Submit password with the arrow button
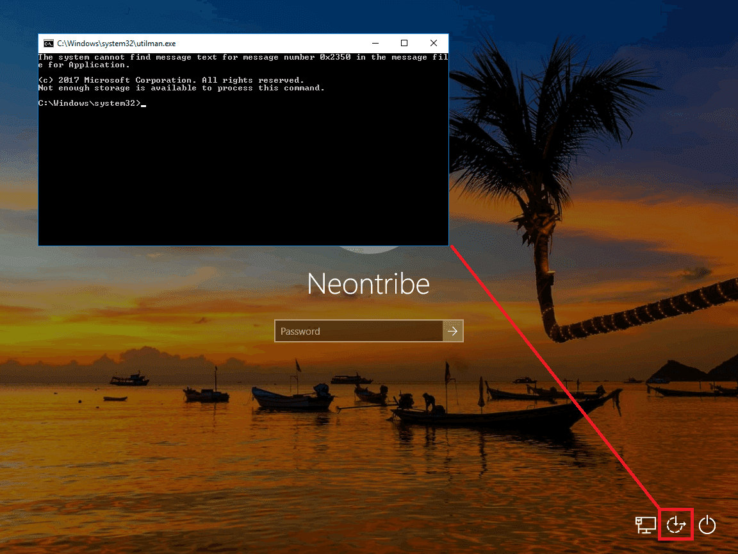Image resolution: width=738 pixels, height=554 pixels. (x=452, y=331)
